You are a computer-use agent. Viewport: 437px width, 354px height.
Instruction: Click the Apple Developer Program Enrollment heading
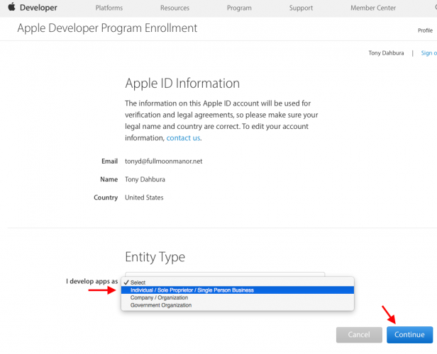click(x=107, y=28)
